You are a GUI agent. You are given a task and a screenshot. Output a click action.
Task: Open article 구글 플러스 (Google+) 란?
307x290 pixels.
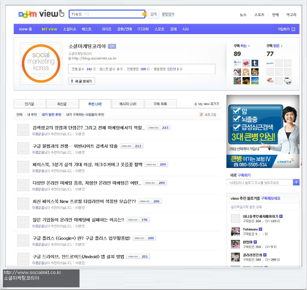tap(81, 238)
